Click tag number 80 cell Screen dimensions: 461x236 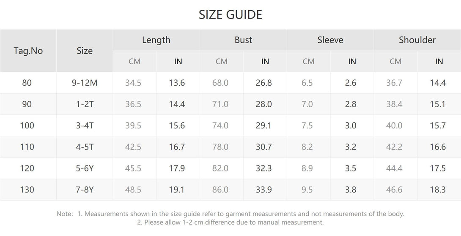coord(27,83)
